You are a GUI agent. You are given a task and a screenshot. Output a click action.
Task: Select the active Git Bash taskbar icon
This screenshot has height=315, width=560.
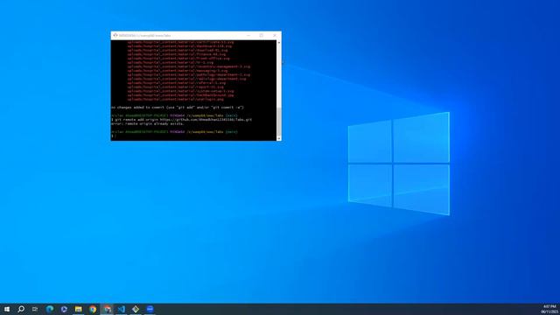coord(107,309)
